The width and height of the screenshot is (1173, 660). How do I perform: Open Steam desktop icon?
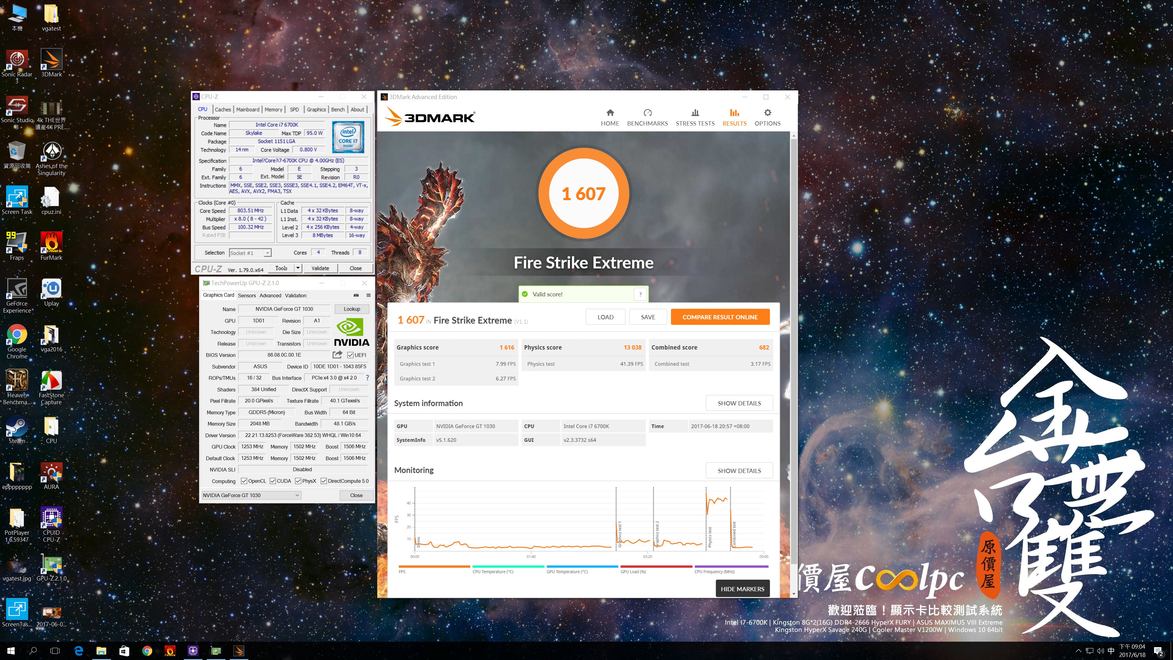pos(17,430)
